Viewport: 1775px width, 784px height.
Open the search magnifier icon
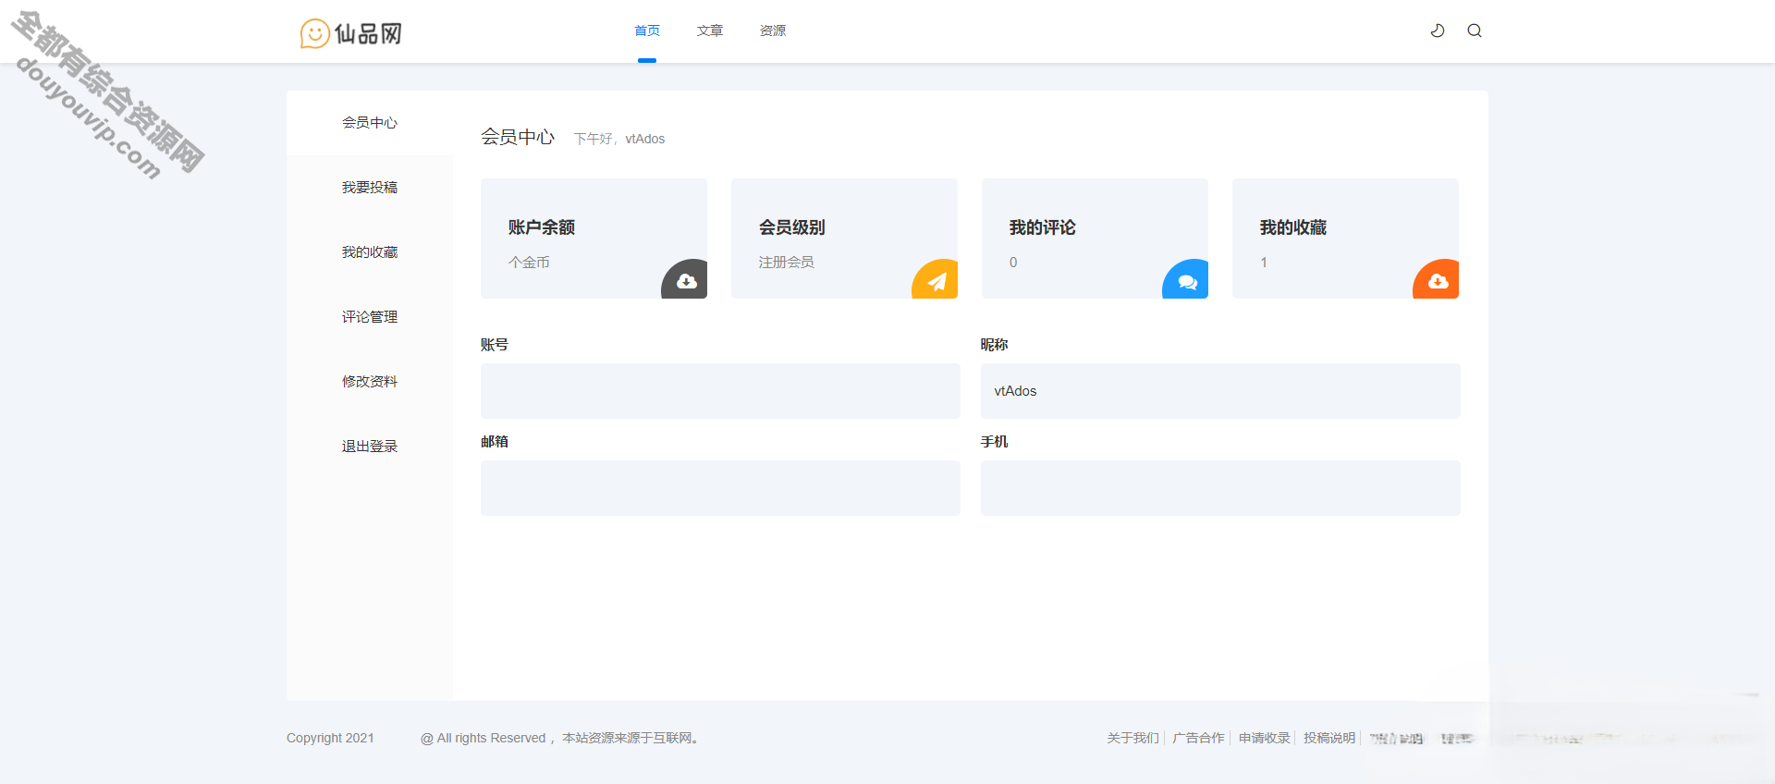pos(1475,31)
